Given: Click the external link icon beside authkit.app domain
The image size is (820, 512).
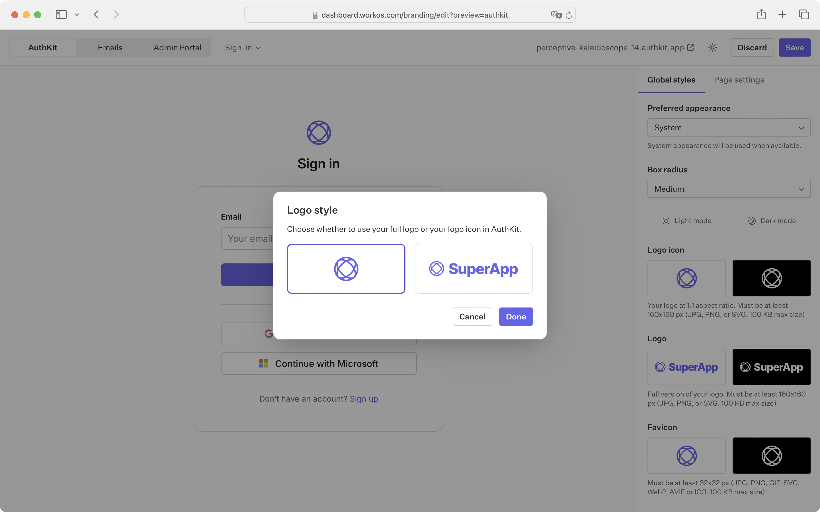Looking at the screenshot, I should pos(690,48).
